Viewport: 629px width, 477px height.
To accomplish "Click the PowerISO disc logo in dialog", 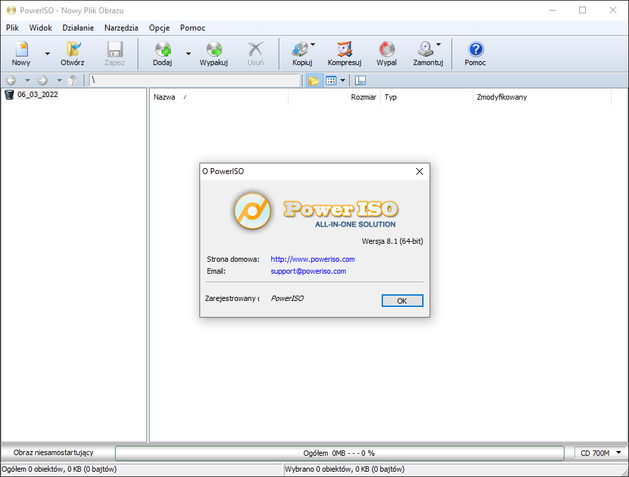I will click(252, 211).
